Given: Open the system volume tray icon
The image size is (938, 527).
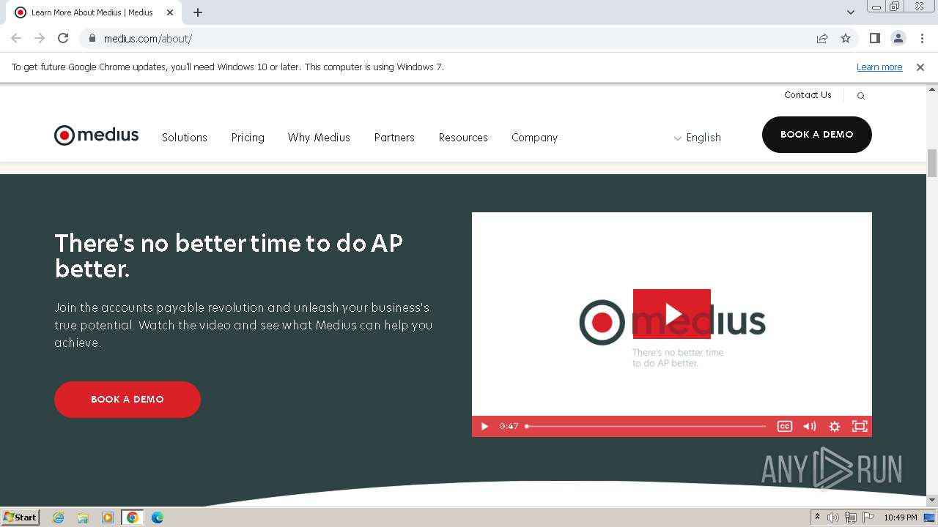Looking at the screenshot, I should pos(833,517).
